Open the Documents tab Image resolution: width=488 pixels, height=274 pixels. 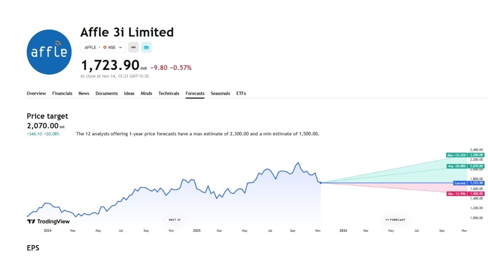106,93
